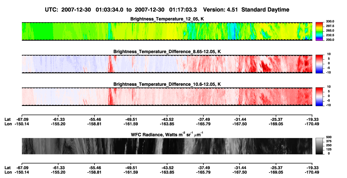Click latitude -19.33 on the axis below the WFC strip

point(313,168)
